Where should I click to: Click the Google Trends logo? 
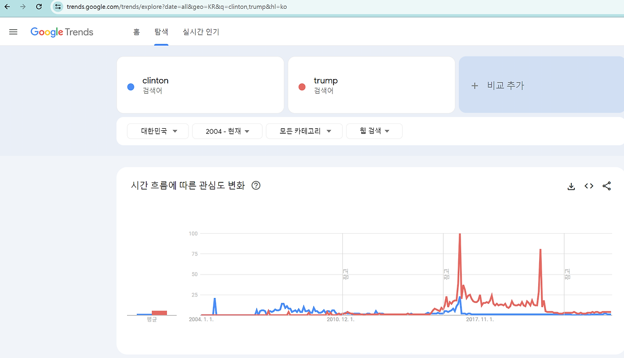tap(62, 32)
